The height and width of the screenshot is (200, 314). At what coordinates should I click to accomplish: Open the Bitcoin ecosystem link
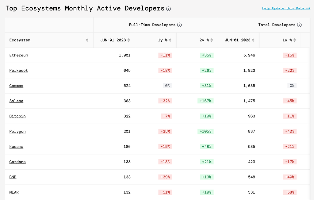17,116
